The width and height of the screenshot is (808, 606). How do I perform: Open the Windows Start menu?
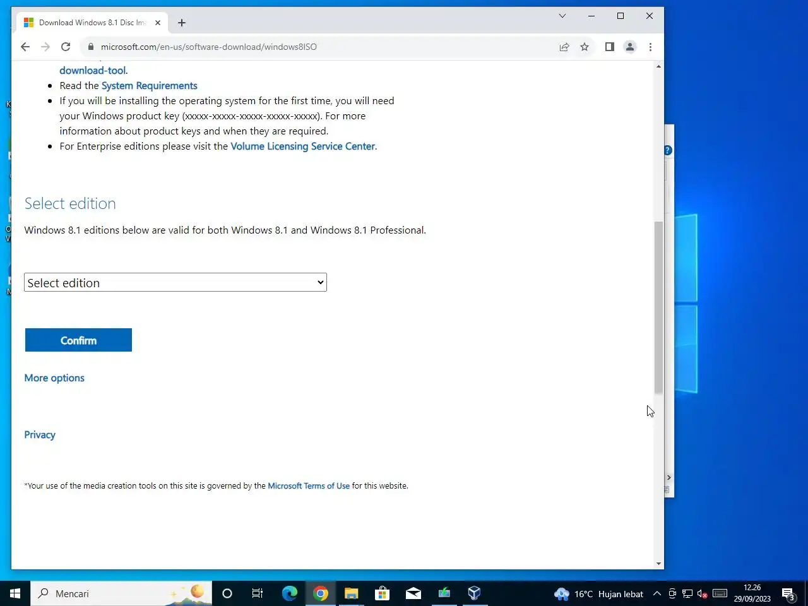pyautogui.click(x=15, y=593)
